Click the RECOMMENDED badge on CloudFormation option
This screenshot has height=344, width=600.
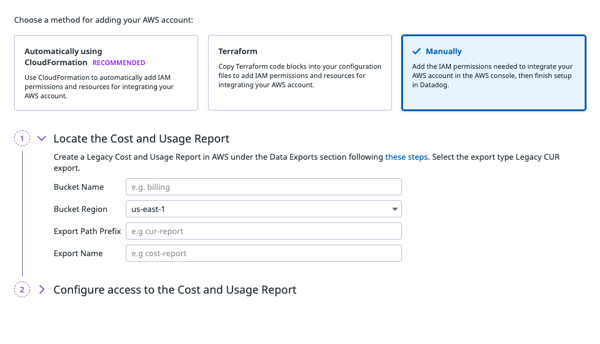click(x=119, y=63)
